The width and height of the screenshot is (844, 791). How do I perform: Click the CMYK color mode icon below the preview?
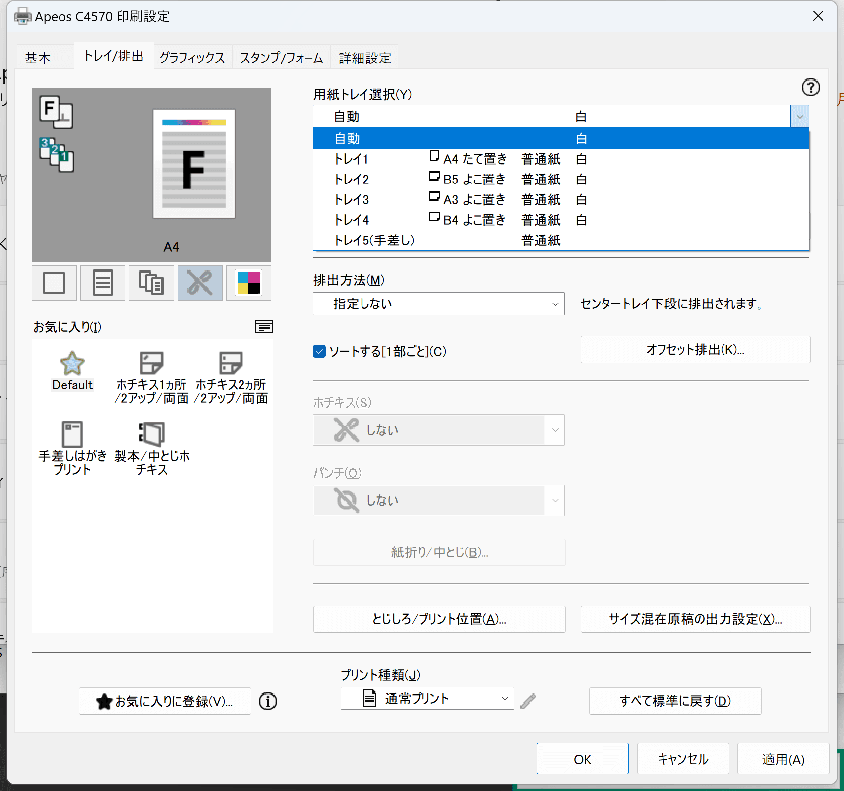(x=248, y=283)
